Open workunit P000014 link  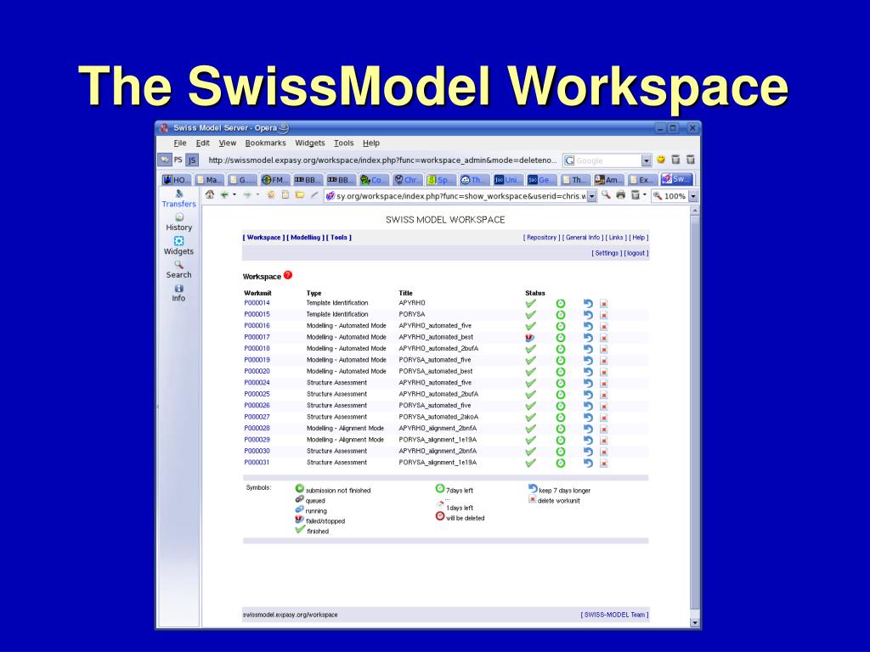(257, 303)
